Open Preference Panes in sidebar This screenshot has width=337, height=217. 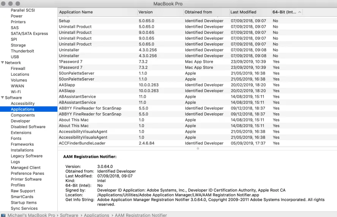(x=27, y=173)
